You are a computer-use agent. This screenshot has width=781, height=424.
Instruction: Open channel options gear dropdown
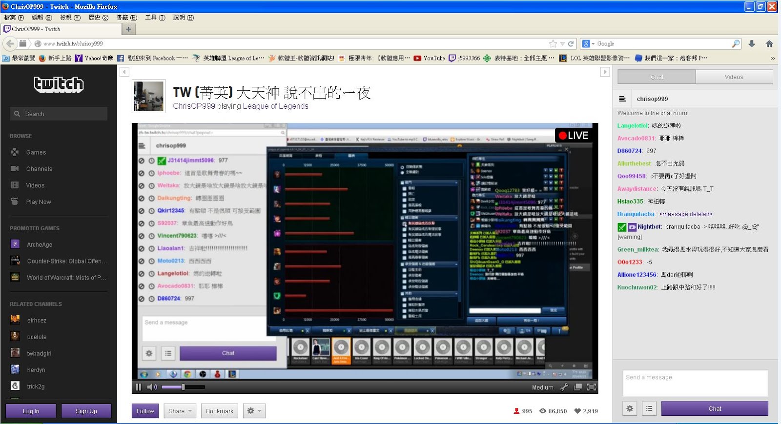point(254,411)
